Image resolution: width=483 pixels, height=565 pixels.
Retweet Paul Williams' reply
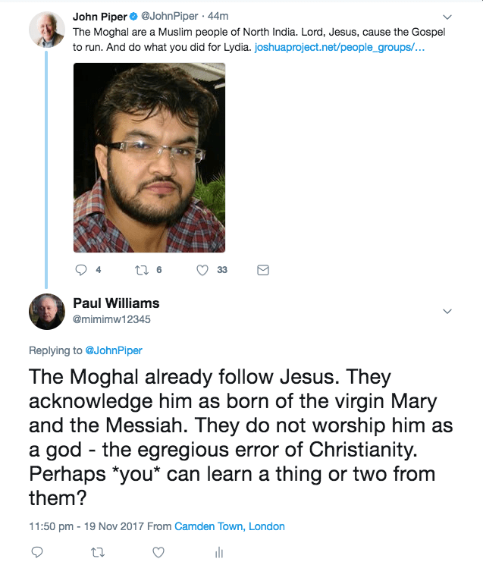(x=96, y=552)
